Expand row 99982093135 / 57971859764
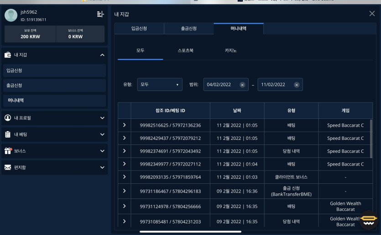The height and width of the screenshot is (235, 381). pos(125,176)
